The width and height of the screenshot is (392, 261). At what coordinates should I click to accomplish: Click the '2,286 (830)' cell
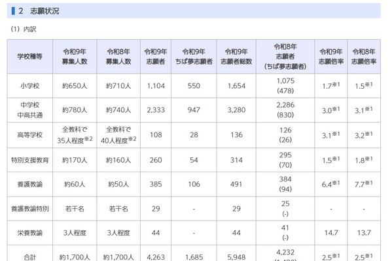(x=285, y=110)
